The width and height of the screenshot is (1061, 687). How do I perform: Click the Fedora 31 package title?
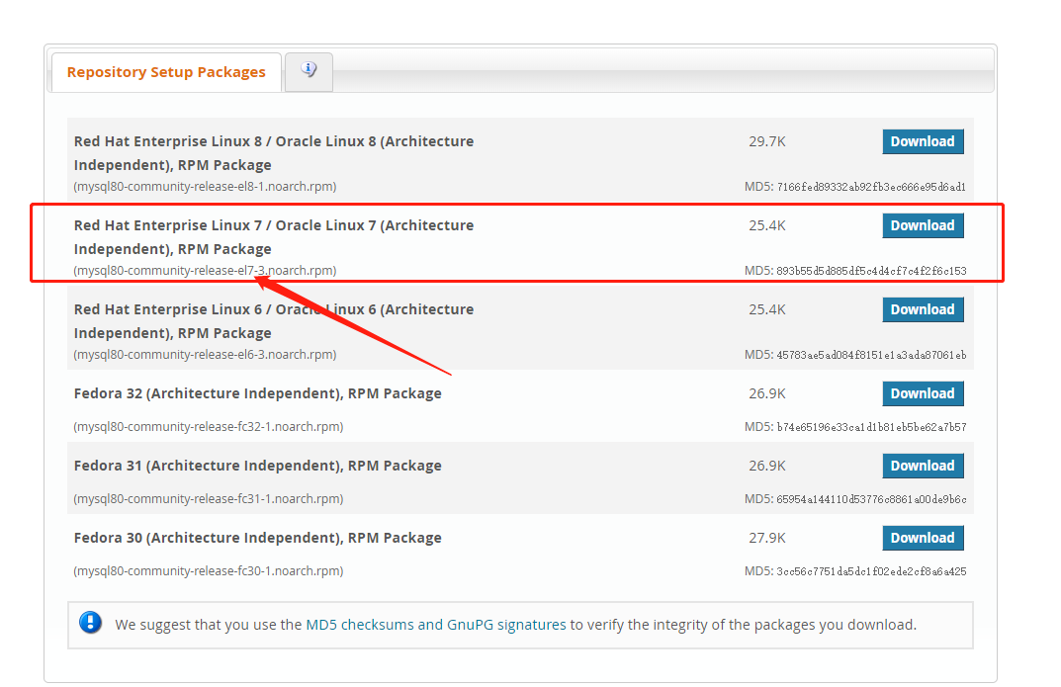pyautogui.click(x=257, y=466)
